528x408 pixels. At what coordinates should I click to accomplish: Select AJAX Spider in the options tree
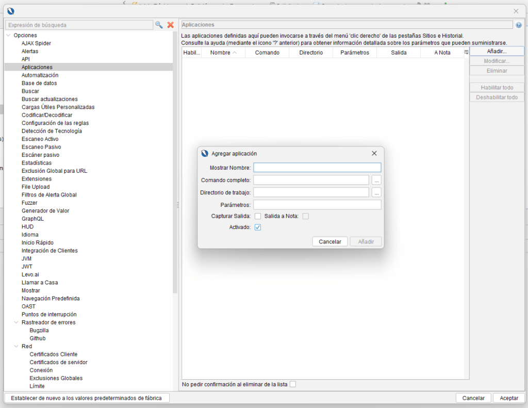[36, 43]
